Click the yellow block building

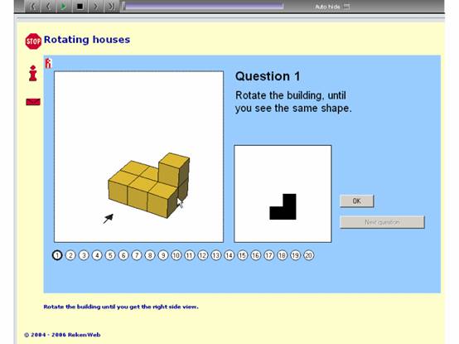(149, 186)
